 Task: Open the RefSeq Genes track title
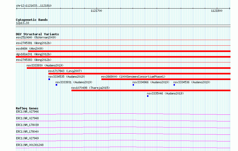pyautogui.click(x=27, y=108)
